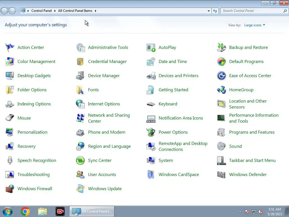
Task: Open the Notification Area Icons link
Action: 181,118
